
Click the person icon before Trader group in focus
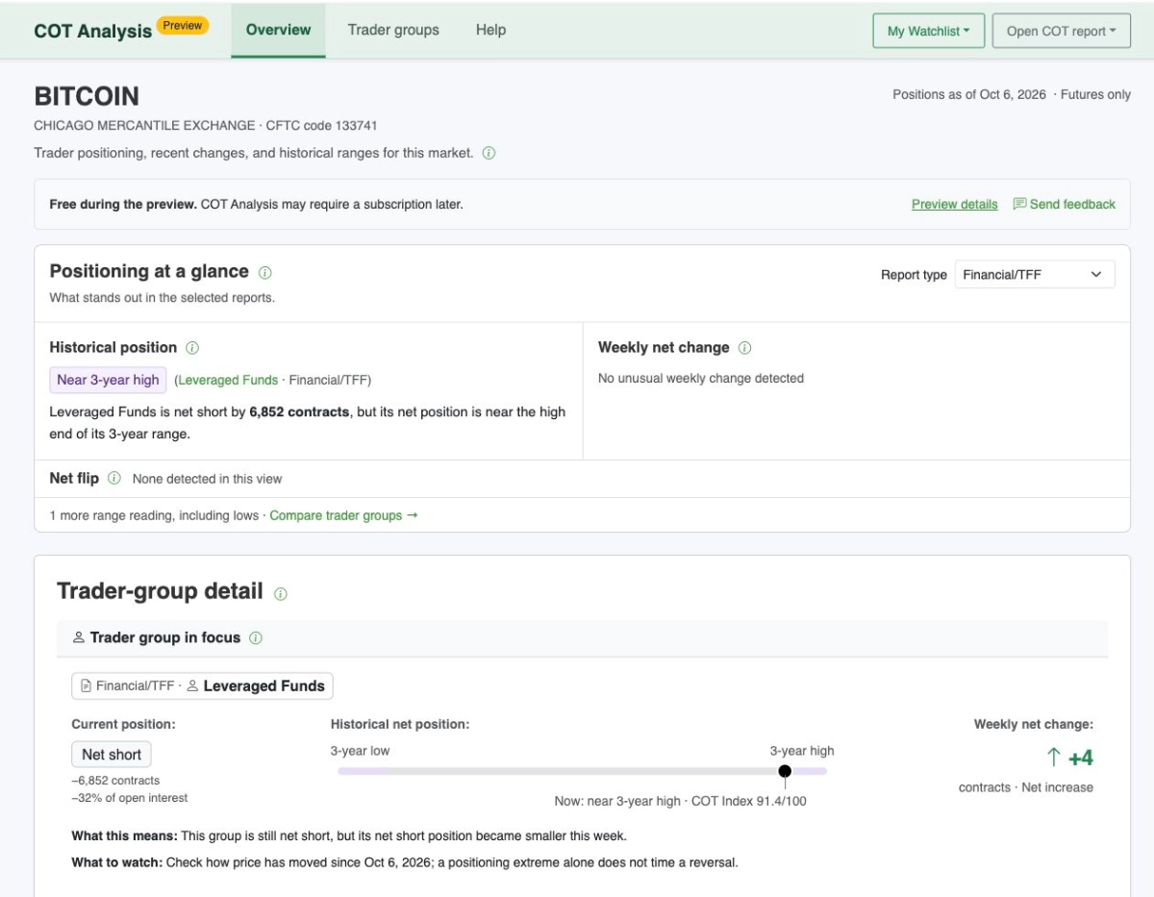[79, 638]
